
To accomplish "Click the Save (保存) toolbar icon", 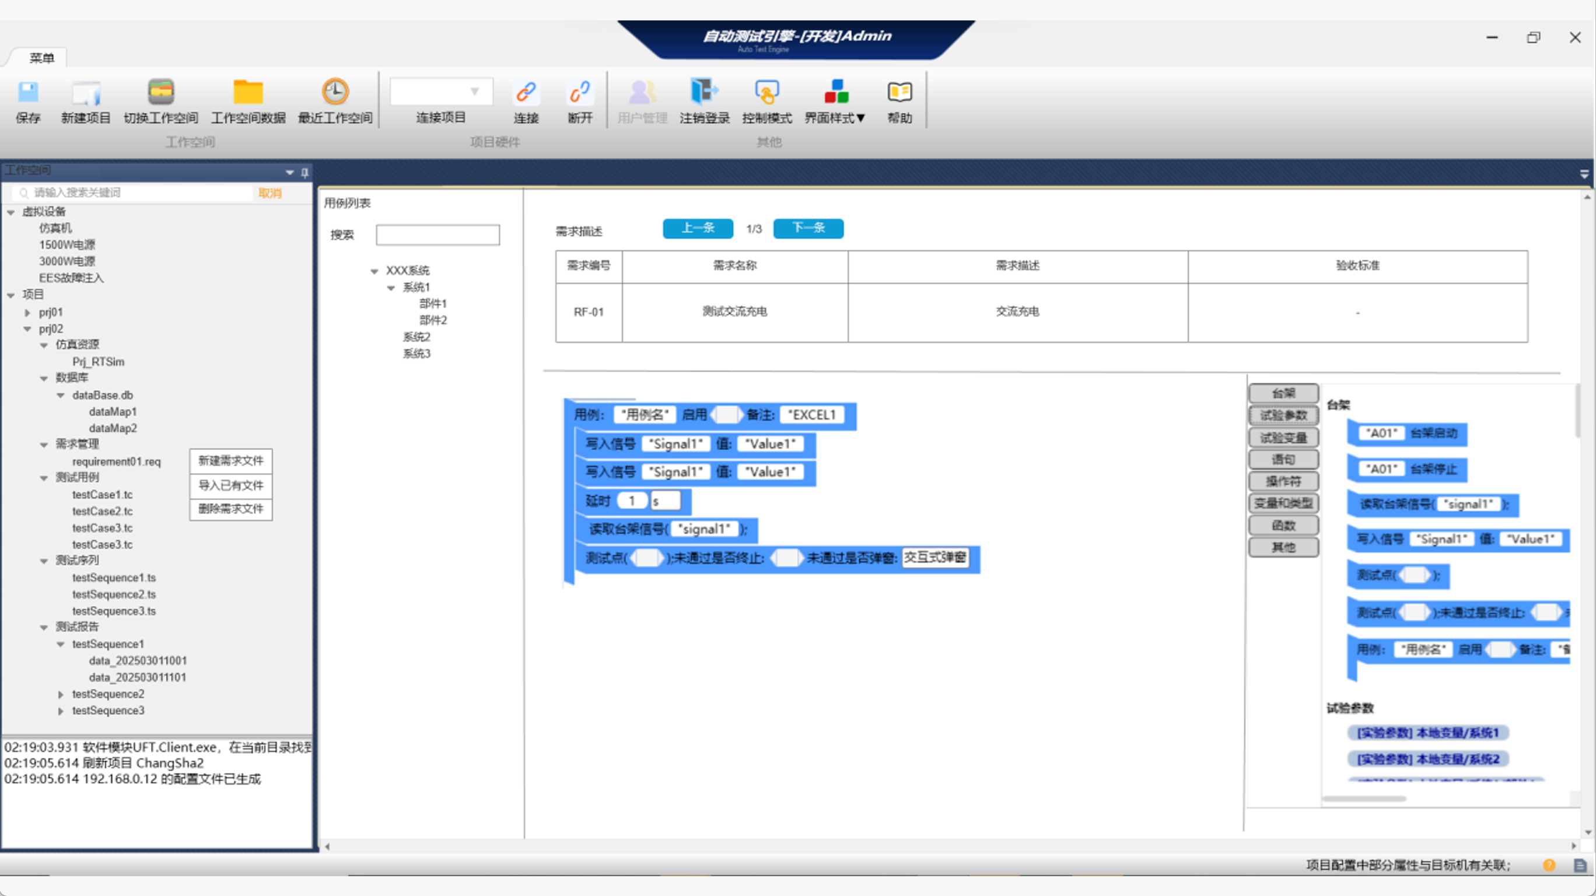I will 28,93.
